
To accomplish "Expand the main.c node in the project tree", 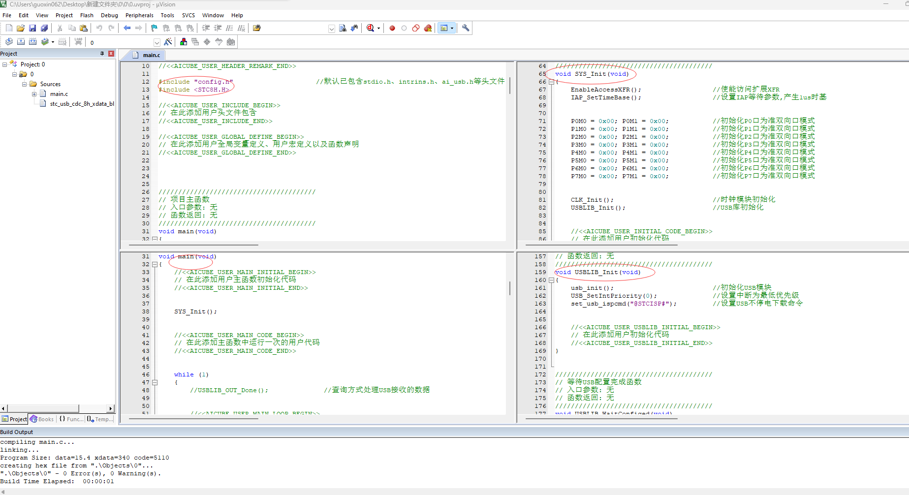I will coord(34,94).
